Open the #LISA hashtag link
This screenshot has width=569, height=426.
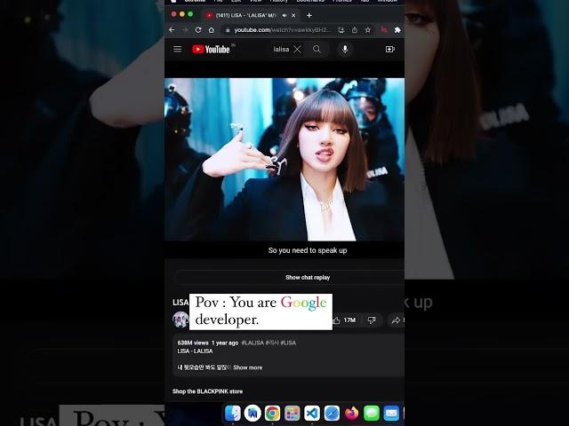pyautogui.click(x=288, y=343)
